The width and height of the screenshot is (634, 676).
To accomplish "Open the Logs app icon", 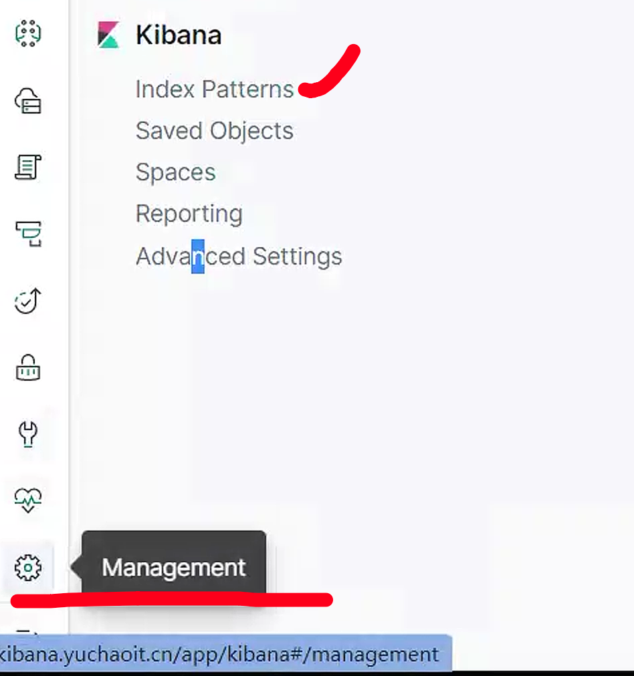I will pyautogui.click(x=28, y=167).
